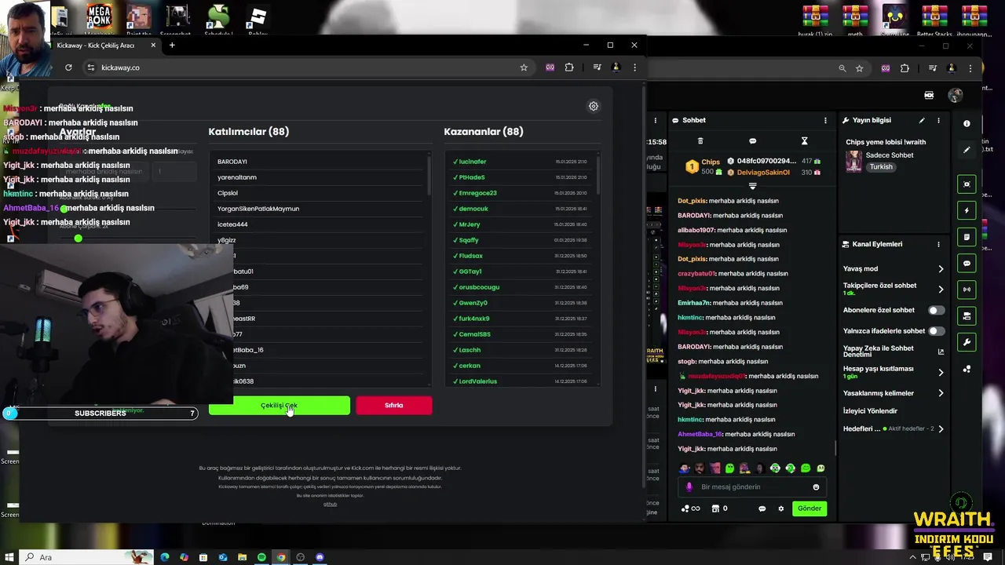Open Yayın bilgisi three-dot menu
The width and height of the screenshot is (1005, 565).
[x=938, y=120]
